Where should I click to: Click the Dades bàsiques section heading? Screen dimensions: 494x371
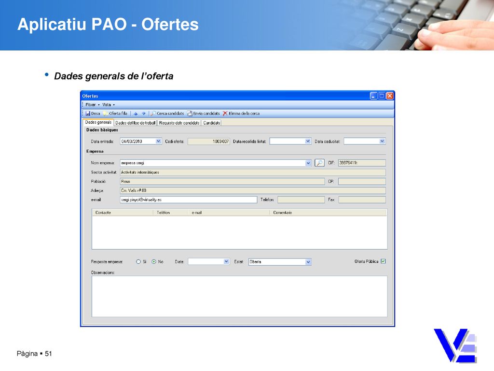[x=102, y=130]
